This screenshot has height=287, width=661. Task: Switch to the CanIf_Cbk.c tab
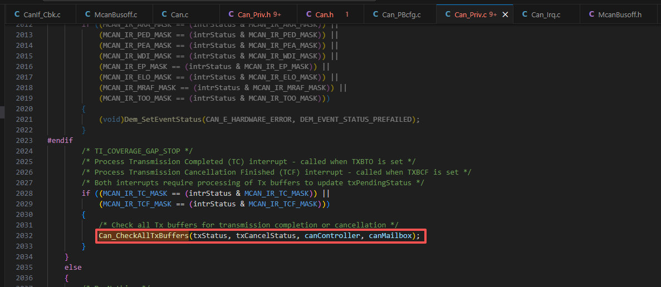(x=37, y=14)
